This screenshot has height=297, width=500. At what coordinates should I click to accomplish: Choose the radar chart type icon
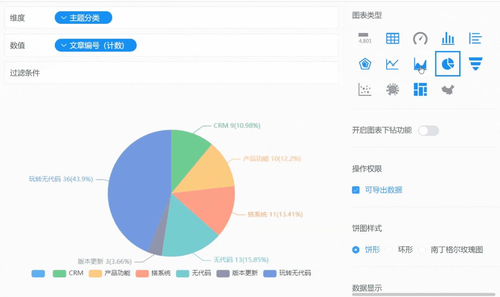(365, 64)
